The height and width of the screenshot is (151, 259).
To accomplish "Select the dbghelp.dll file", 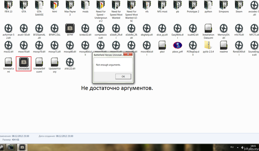I will pos(147,30).
